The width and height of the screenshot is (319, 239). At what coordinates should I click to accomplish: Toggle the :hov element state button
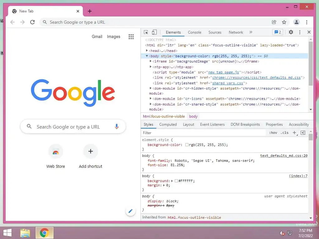pos(273,133)
